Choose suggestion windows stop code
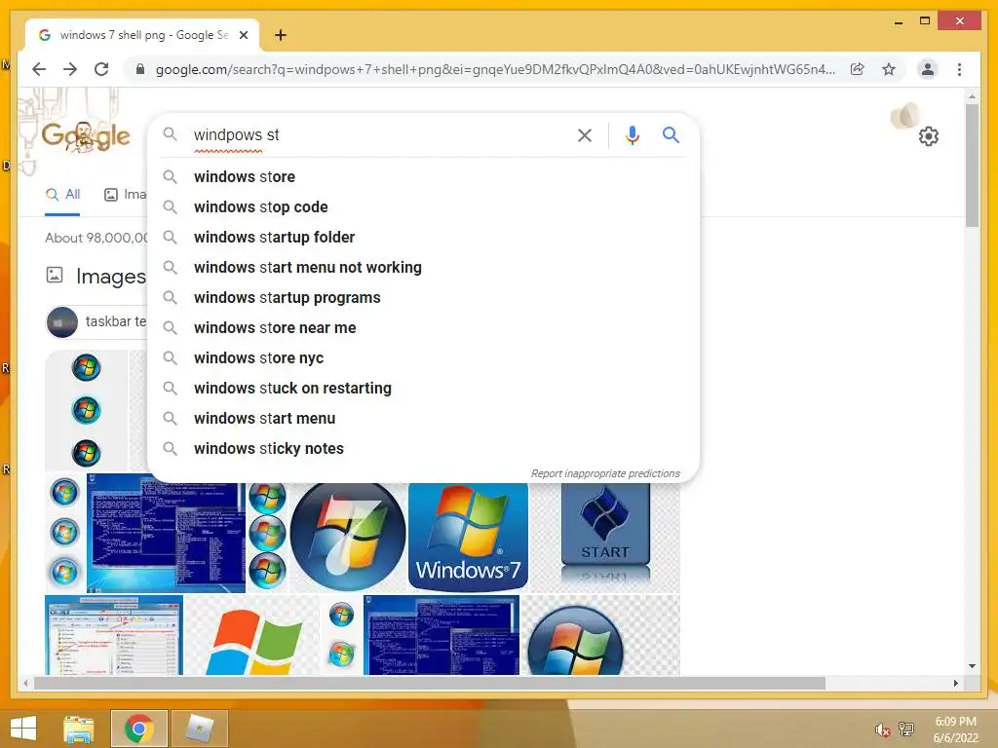Image resolution: width=998 pixels, height=748 pixels. 423,206
